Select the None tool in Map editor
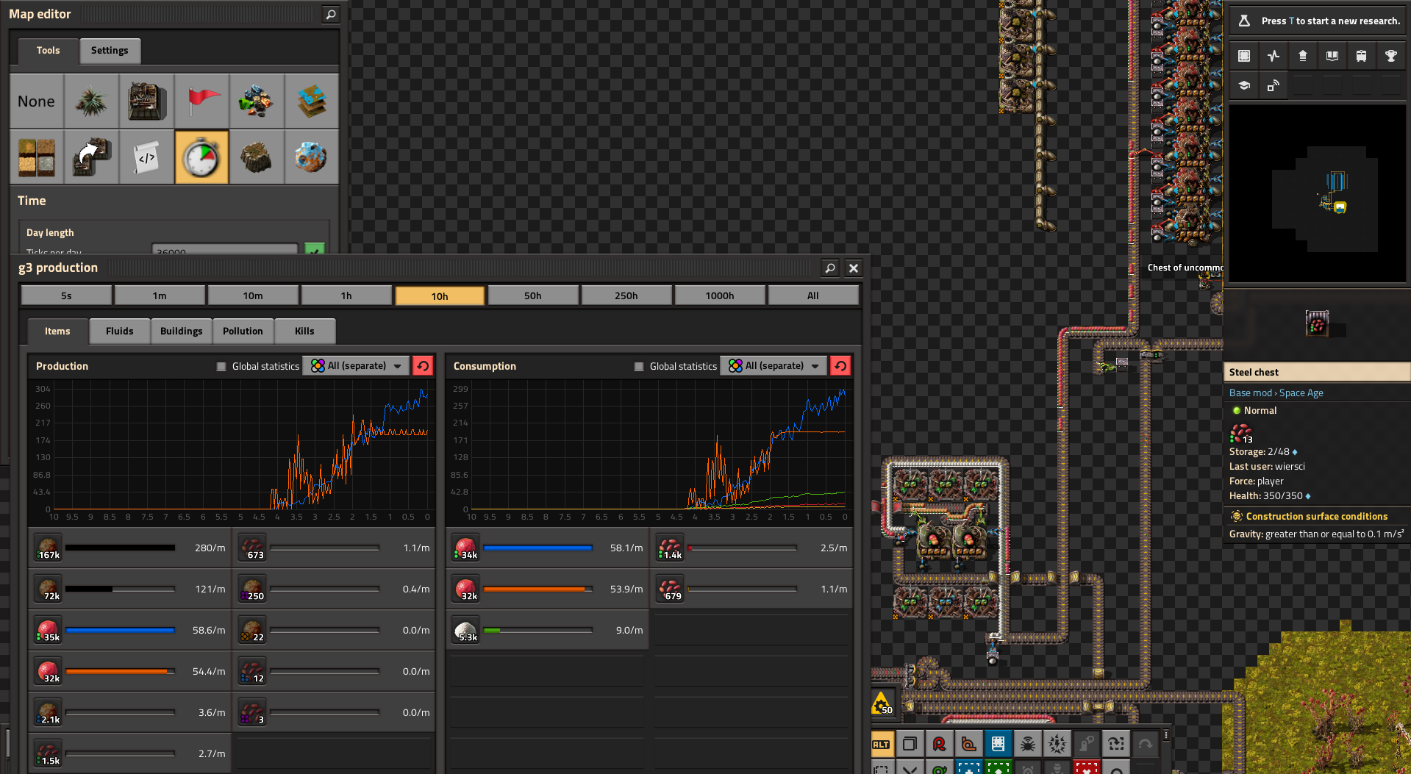Viewport: 1411px width, 774px height. point(37,101)
